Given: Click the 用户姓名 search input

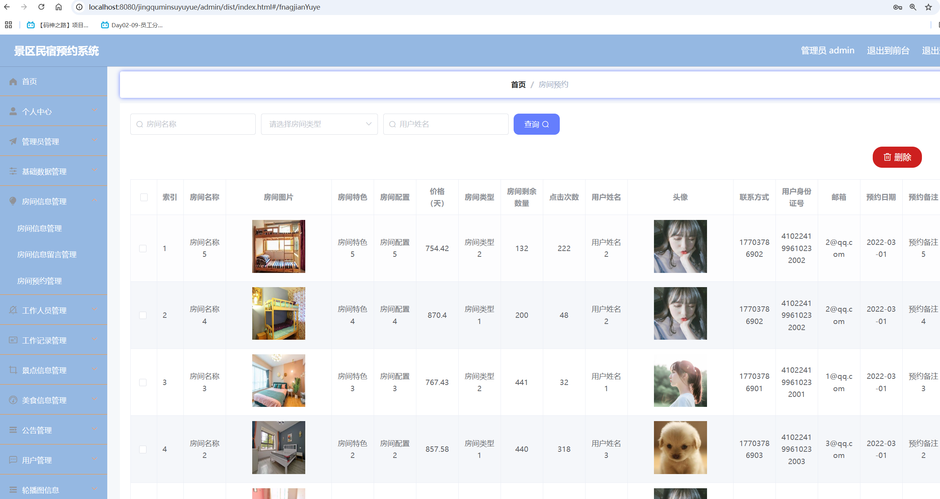Looking at the screenshot, I should tap(446, 124).
